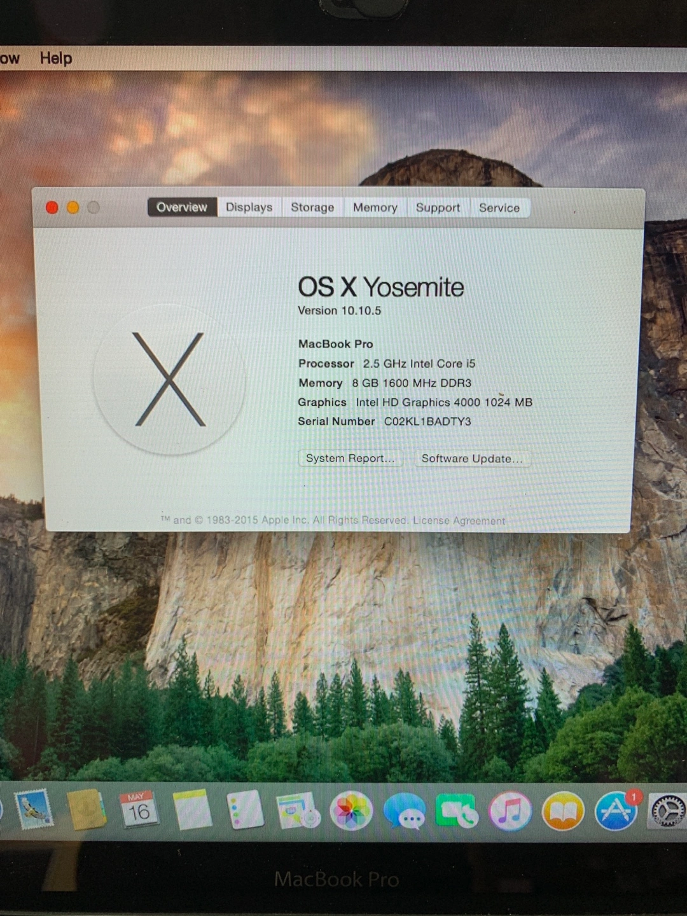
Task: Switch to the Overview tab
Action: click(182, 207)
